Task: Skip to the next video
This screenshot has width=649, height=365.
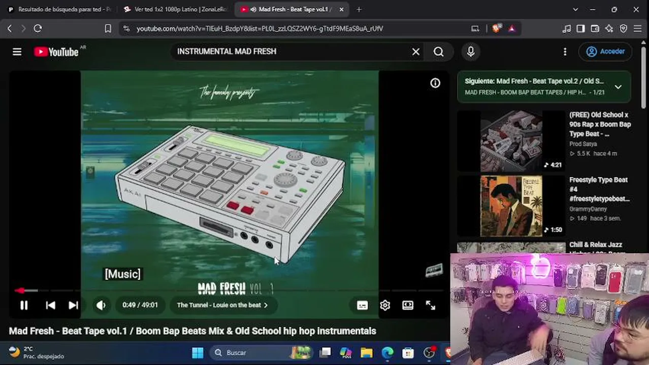Action: tap(73, 305)
